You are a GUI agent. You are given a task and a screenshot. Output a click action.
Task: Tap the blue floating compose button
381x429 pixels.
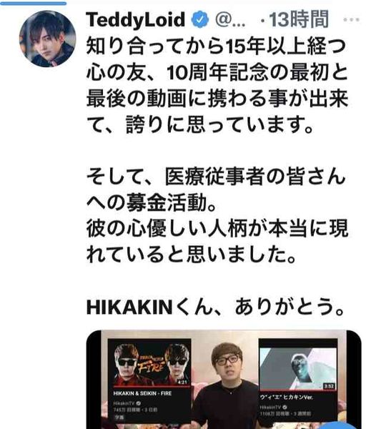click(338, 425)
